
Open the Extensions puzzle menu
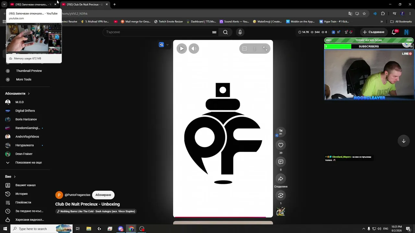click(383, 14)
